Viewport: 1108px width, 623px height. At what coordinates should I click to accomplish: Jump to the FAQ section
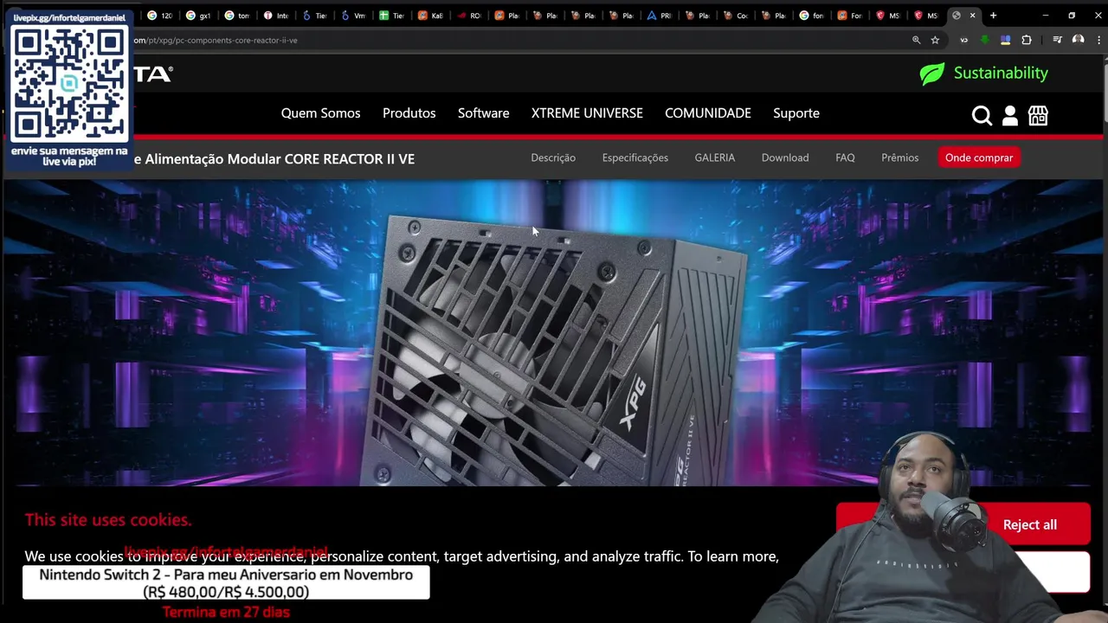[x=845, y=157]
